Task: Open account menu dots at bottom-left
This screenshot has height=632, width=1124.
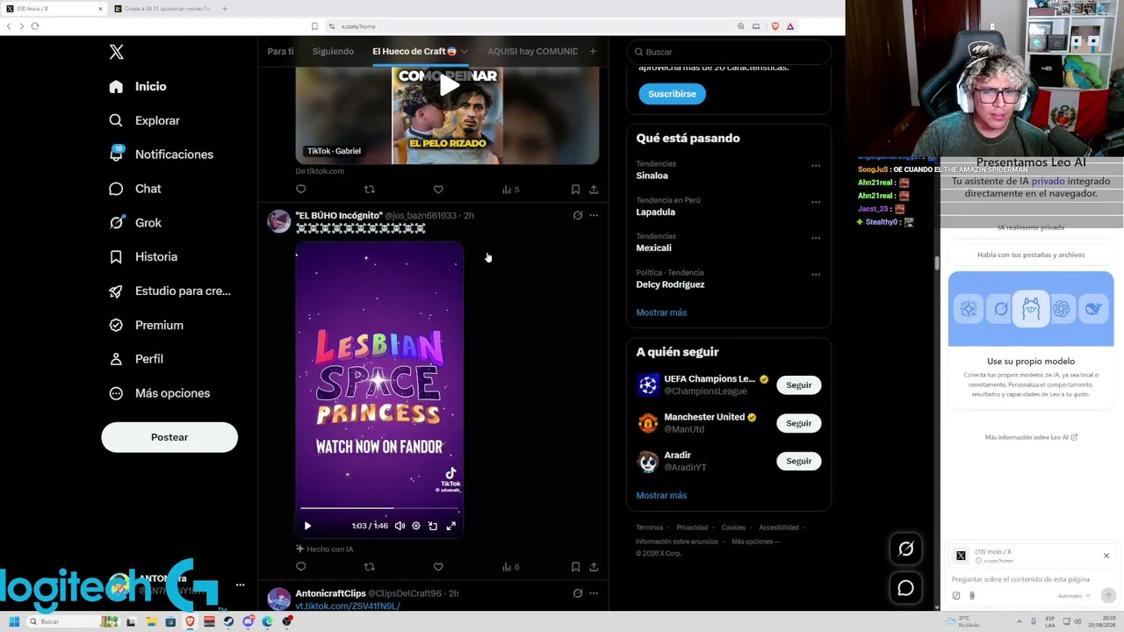Action: pyautogui.click(x=240, y=585)
